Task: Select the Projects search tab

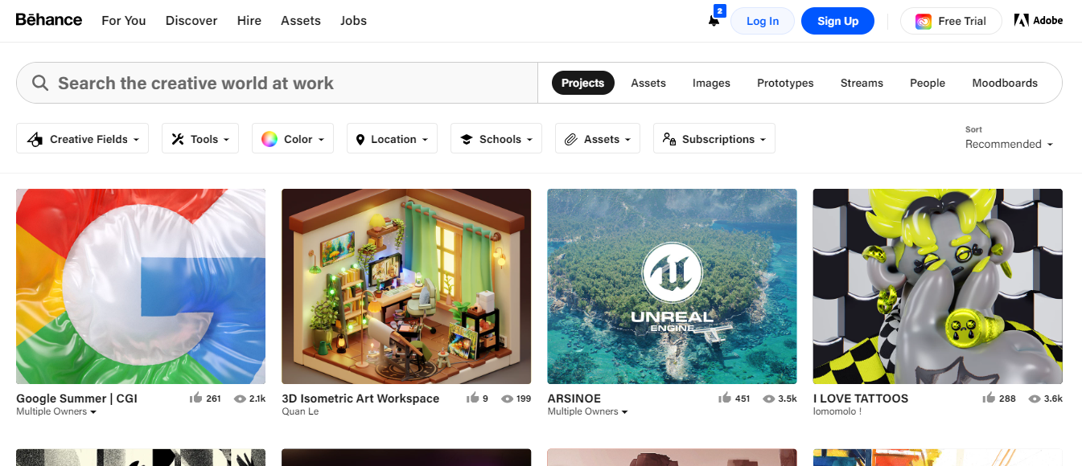Action: tap(583, 83)
